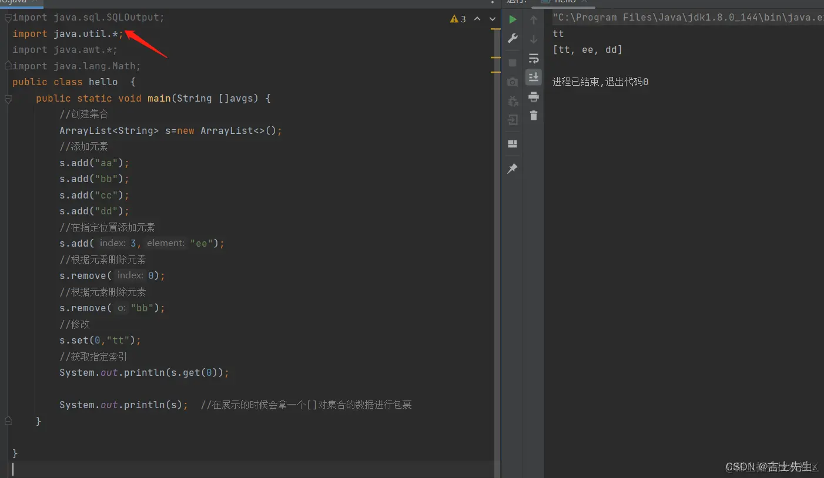
Task: Collapse fold marker beside import java.lang.Math
Action: 8,66
